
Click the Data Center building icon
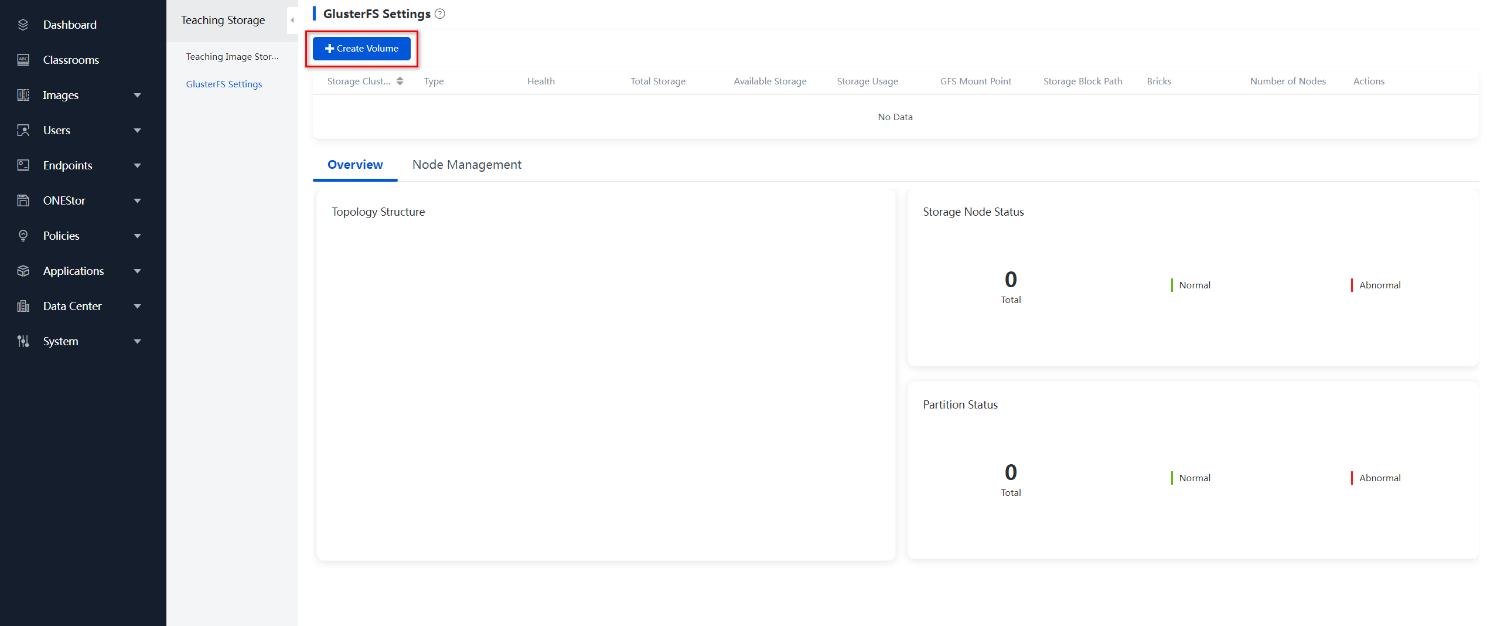[x=23, y=306]
